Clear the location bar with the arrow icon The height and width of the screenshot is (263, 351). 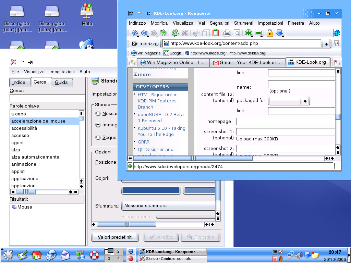(134, 43)
